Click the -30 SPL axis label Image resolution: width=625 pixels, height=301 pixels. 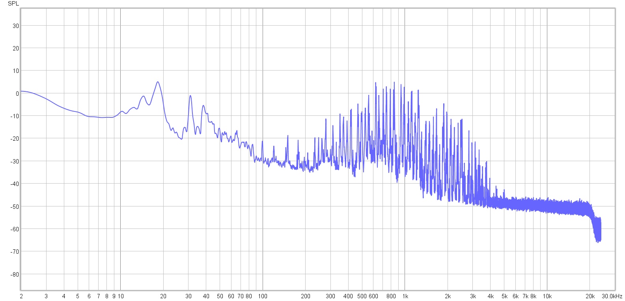point(15,161)
